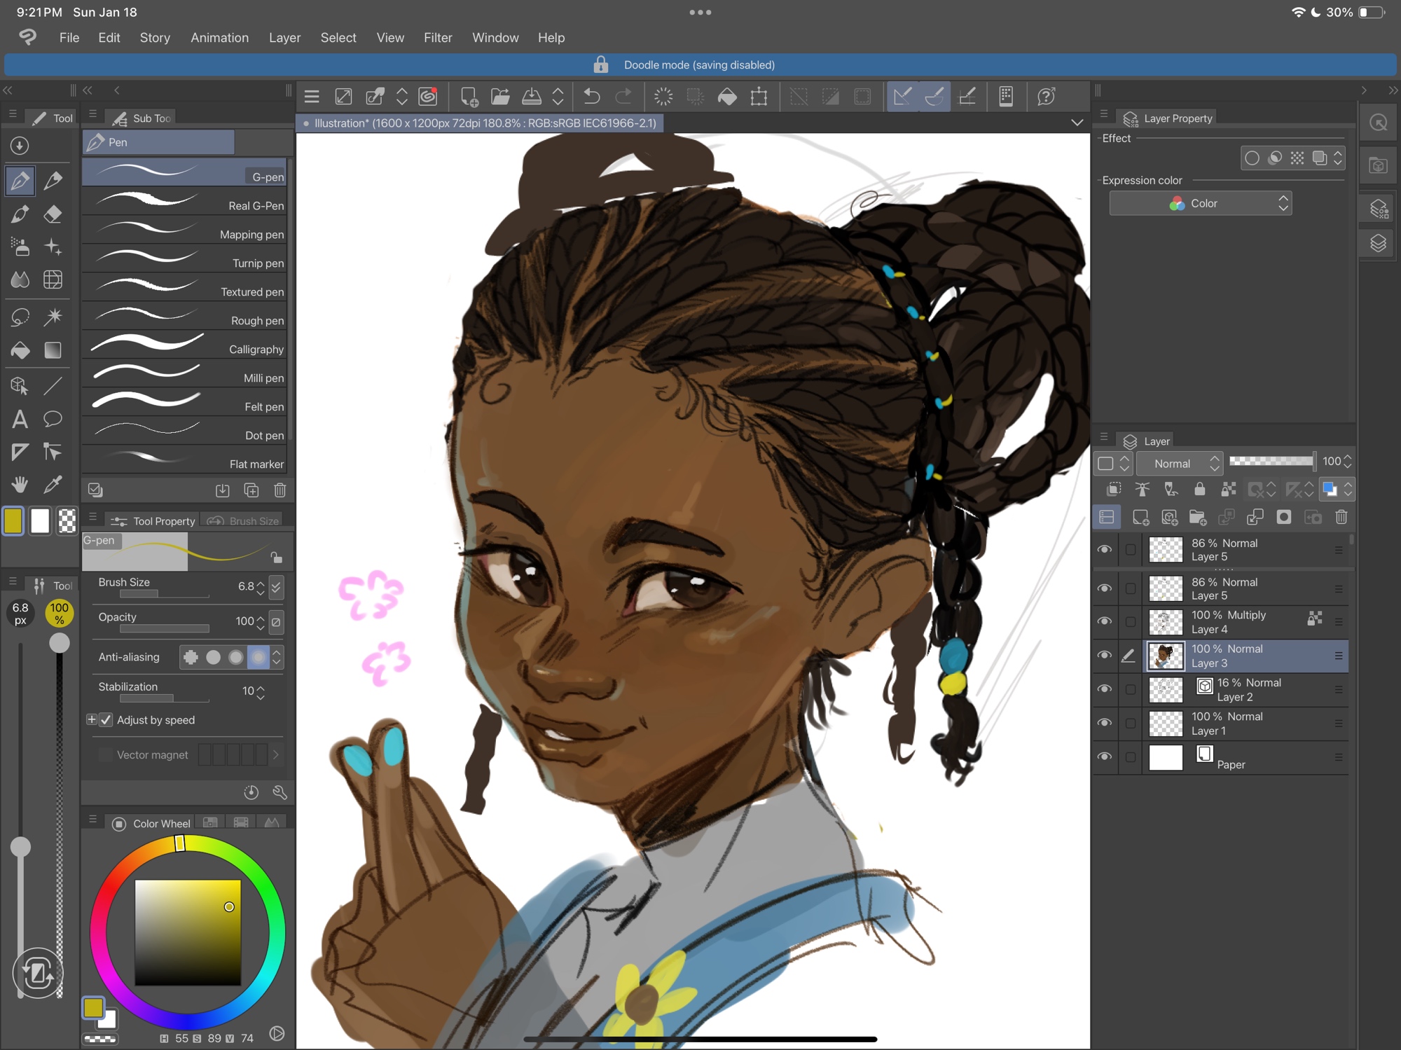Click the white sub color swatch
Viewport: 1401px width, 1050px height.
pyautogui.click(x=40, y=521)
